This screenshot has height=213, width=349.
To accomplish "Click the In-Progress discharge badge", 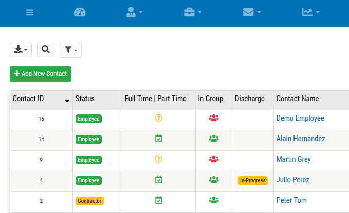I will point(252,180).
